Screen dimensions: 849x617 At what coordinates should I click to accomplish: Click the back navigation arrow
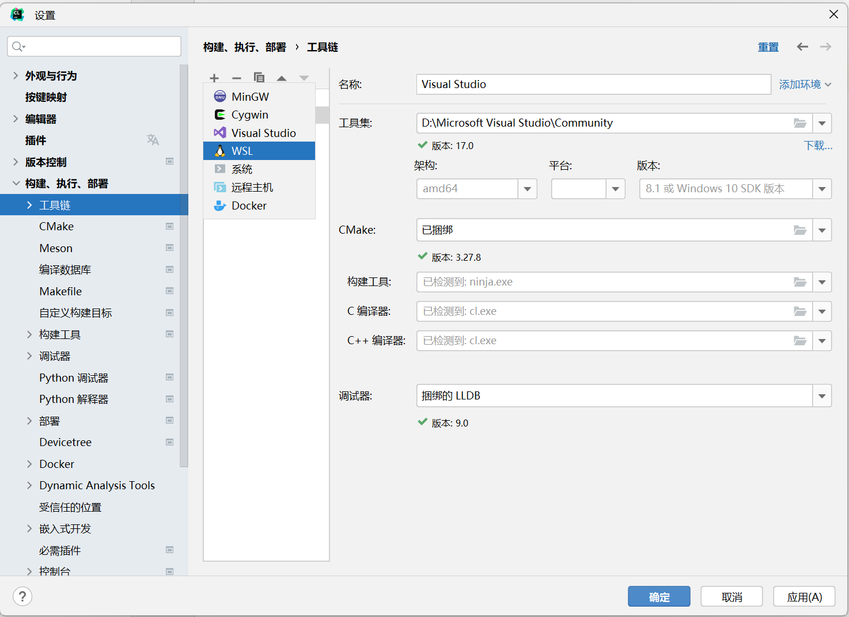pos(802,47)
